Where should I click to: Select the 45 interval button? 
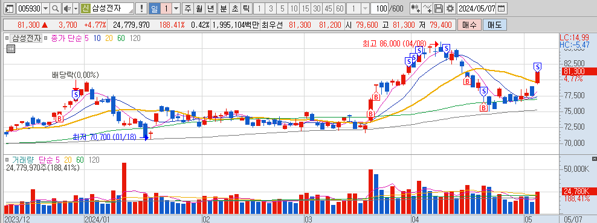point(328,8)
